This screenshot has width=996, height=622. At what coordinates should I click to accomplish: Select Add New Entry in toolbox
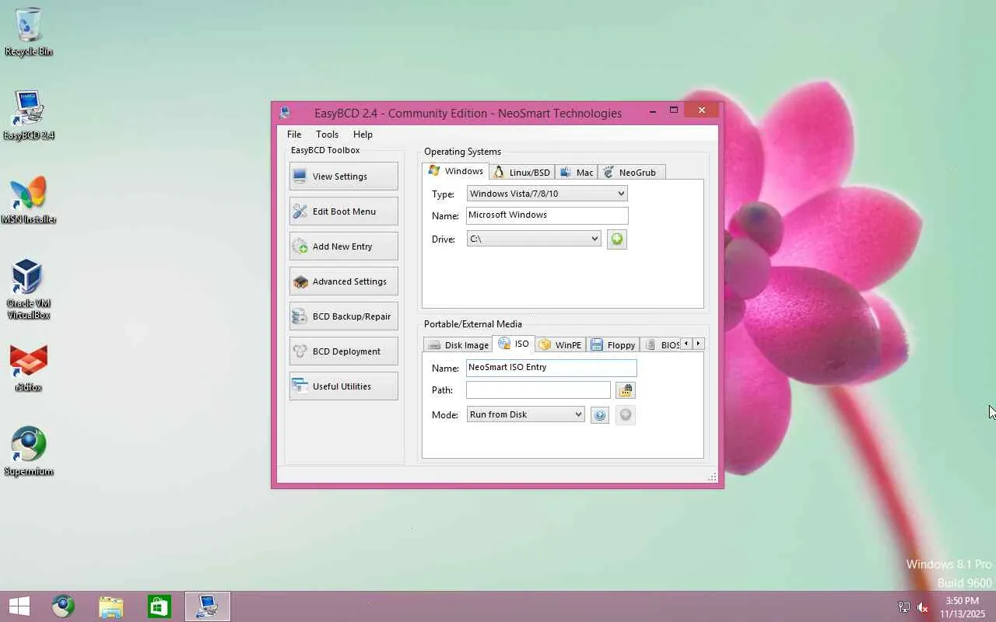343,246
